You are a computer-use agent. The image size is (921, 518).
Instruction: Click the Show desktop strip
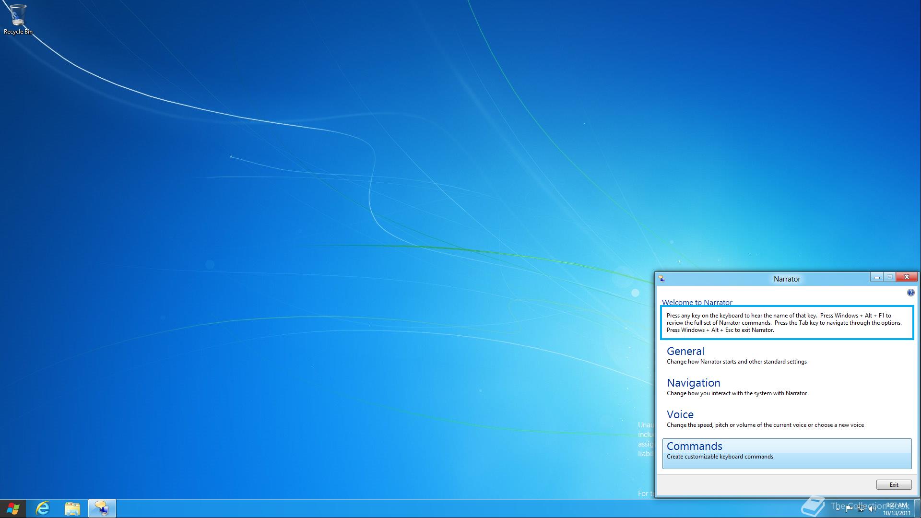[x=917, y=508]
